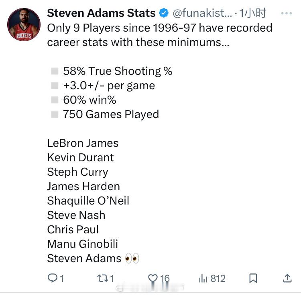
Task: Share the tweet with the upload arrow icon
Action: 287,278
